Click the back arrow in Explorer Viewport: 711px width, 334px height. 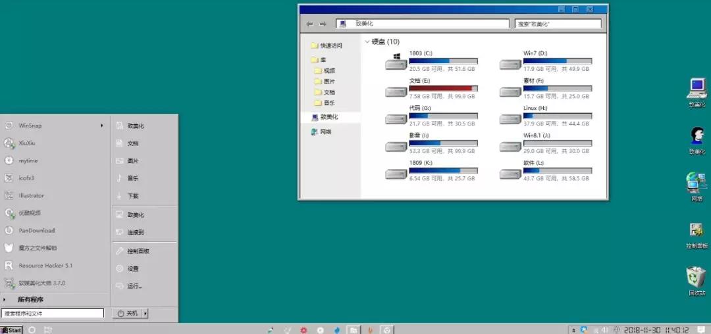(309, 24)
